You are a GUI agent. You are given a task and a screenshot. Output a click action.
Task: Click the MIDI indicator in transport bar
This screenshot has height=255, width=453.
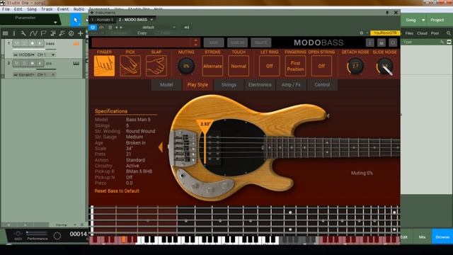point(18,235)
